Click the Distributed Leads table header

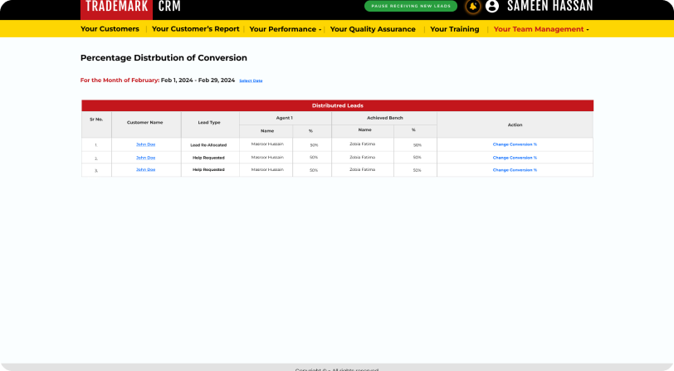click(x=337, y=105)
